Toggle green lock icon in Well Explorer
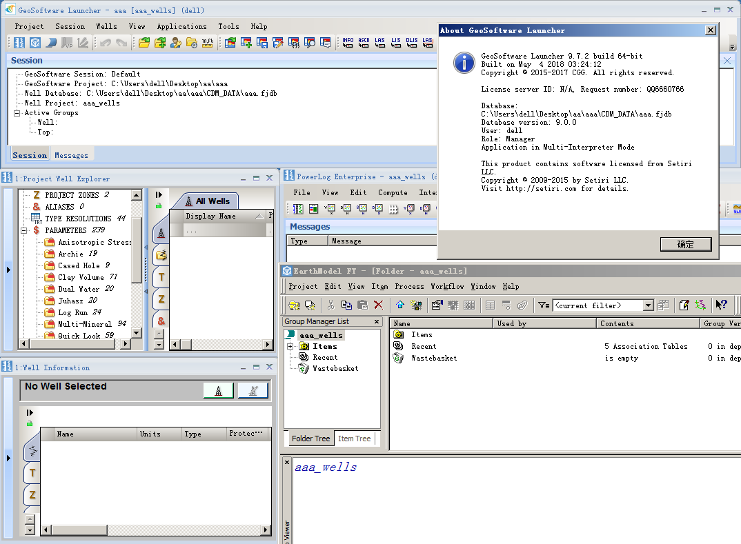 point(159,205)
